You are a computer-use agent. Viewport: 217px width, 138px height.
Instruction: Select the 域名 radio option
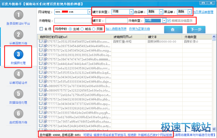(82, 29)
